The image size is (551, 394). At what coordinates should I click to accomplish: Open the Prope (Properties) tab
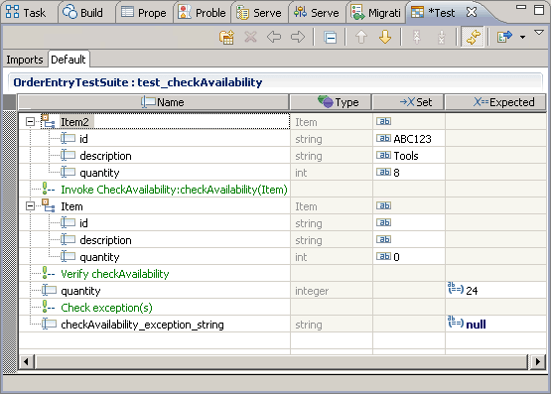[x=143, y=13]
